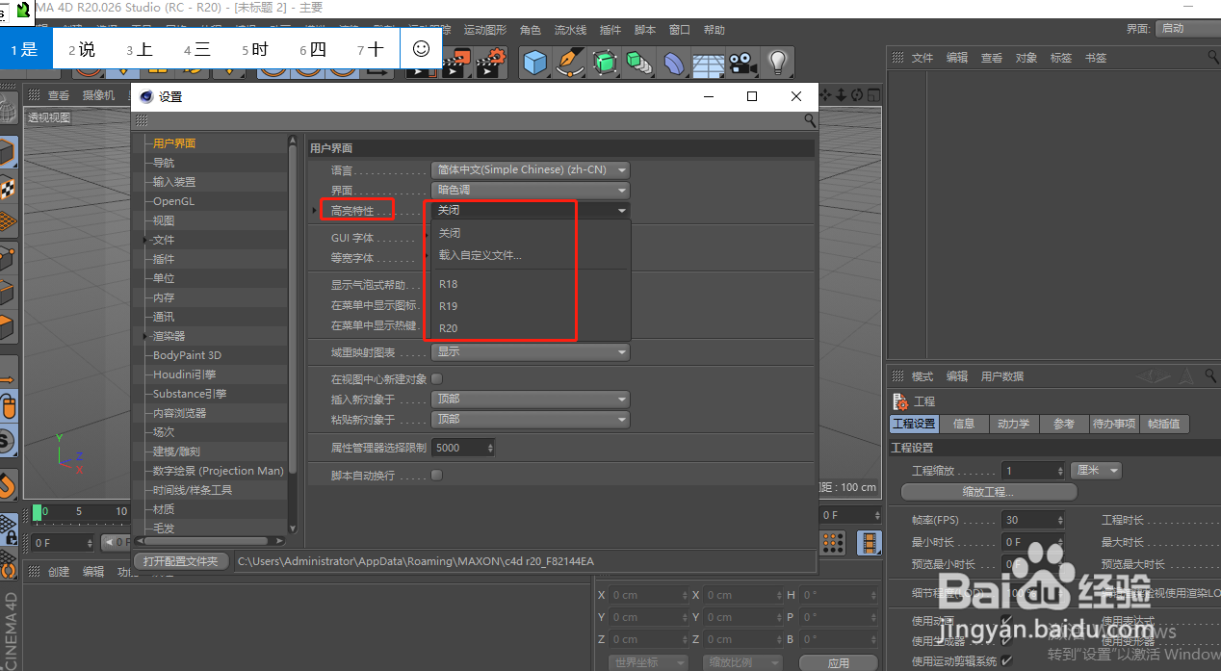Open the Subdivision Surface generator icon
This screenshot has width=1221, height=671.
605,63
